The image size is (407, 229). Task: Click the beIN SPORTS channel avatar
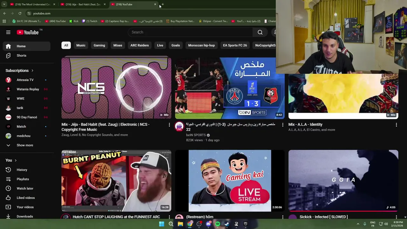(179, 127)
